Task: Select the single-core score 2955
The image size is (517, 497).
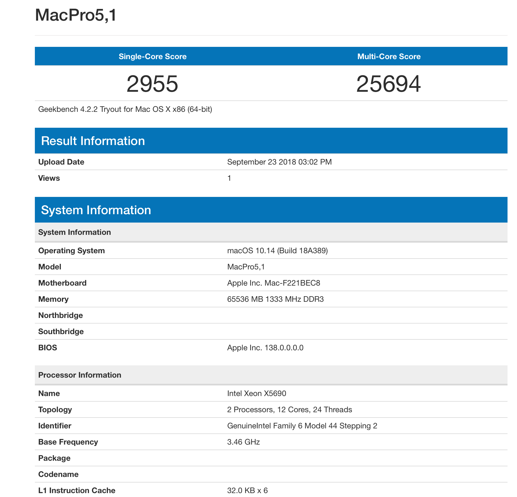Action: tap(152, 84)
